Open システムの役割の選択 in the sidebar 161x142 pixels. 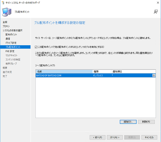13,30
